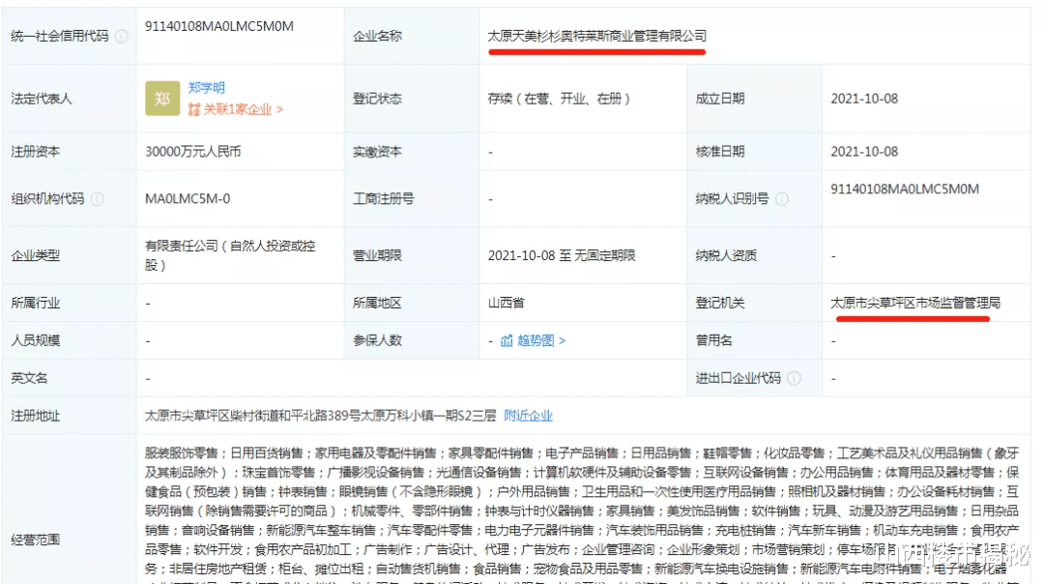Screen dimensions: 1044x584
Task: Select the 人员规模 label
Action: (x=36, y=340)
